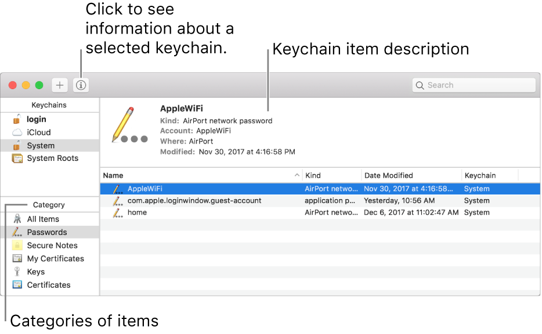Focus the Search field
The image size is (542, 334).
coord(474,85)
